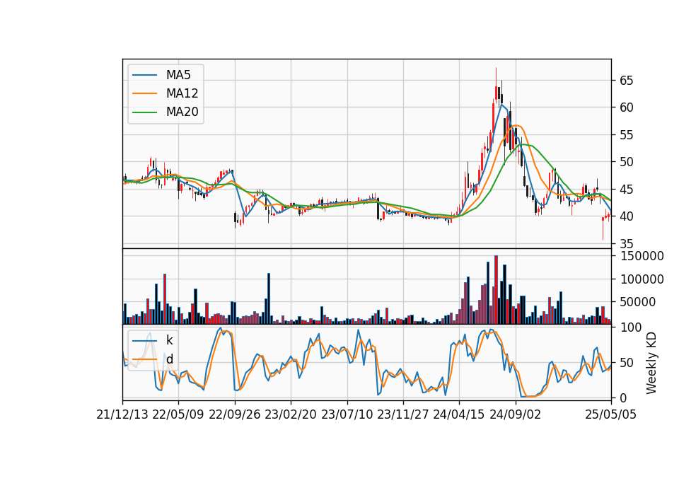This screenshot has width=679, height=488.
Task: Click the 40 price axis label
Action: coord(627,216)
